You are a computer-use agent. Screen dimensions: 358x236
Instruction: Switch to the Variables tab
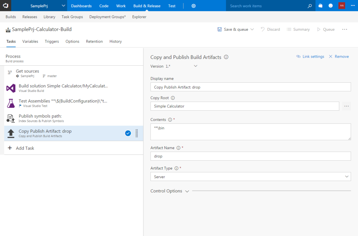tap(30, 42)
